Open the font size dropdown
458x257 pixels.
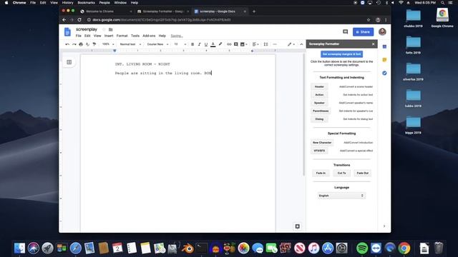tap(180, 44)
